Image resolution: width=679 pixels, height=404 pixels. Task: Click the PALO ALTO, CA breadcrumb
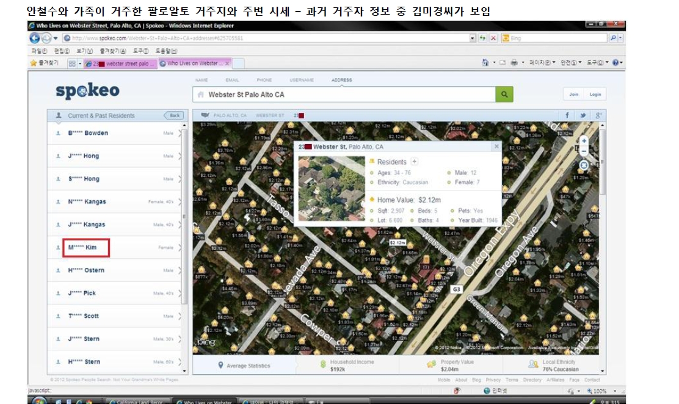point(230,115)
